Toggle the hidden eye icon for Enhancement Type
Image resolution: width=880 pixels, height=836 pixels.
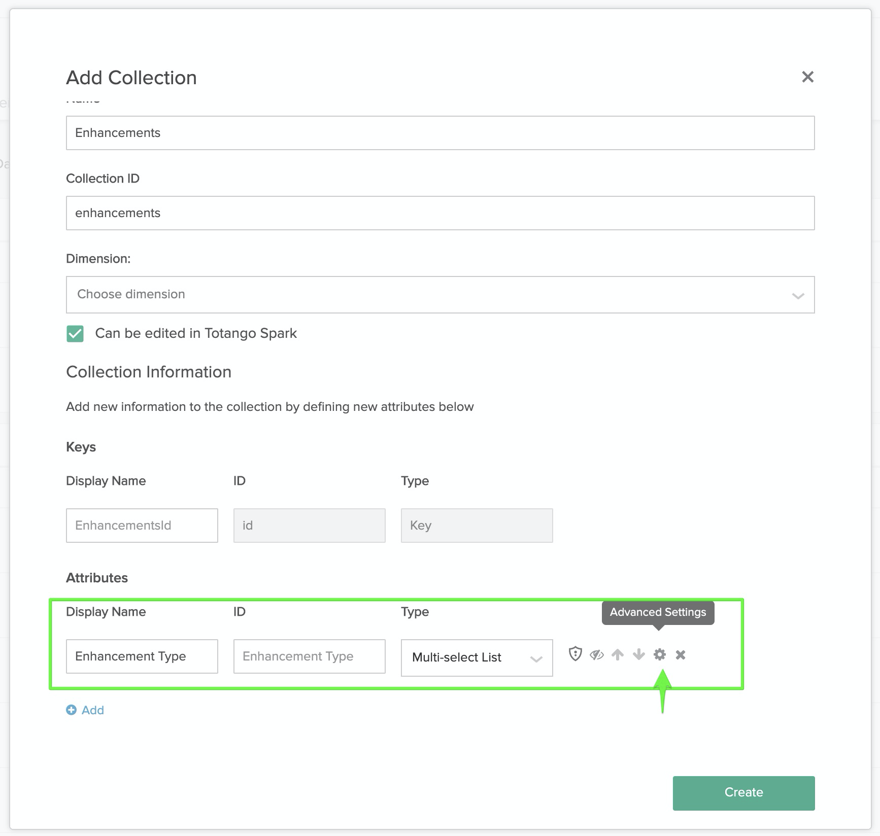(x=597, y=655)
